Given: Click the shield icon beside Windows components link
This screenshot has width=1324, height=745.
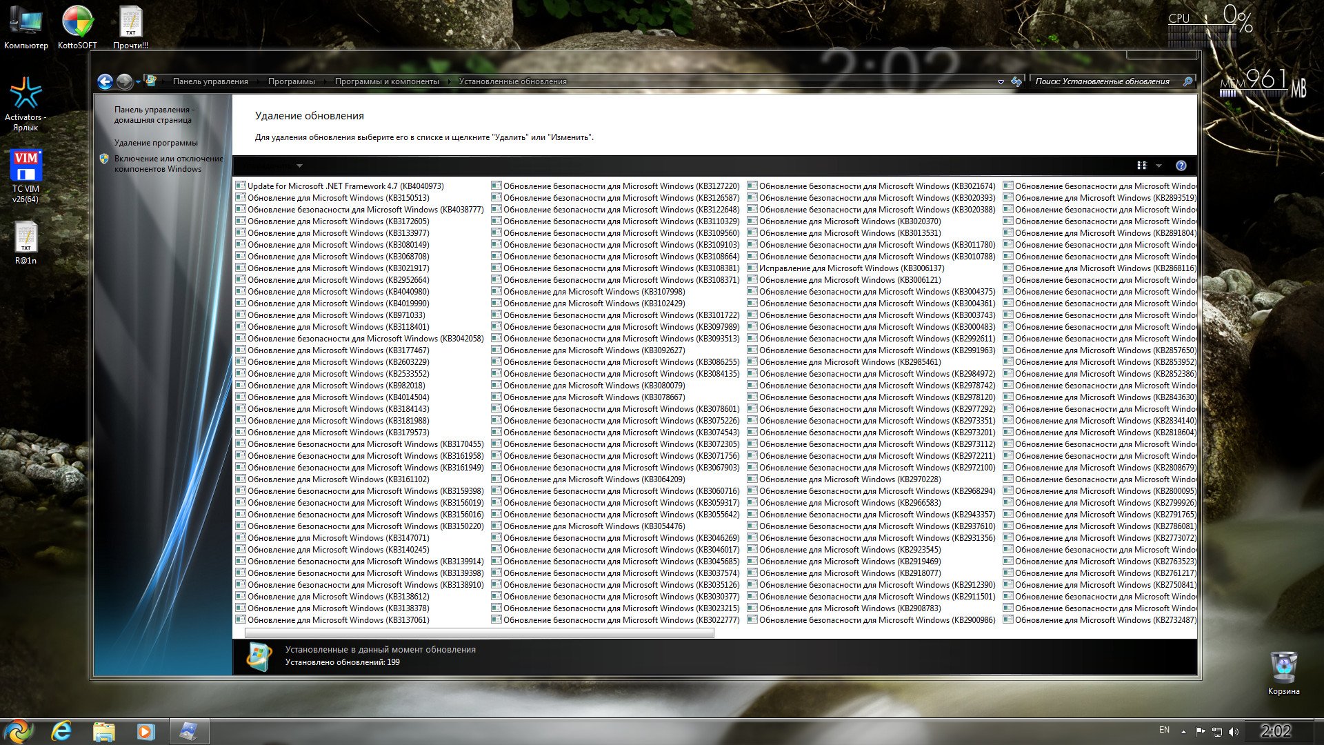Looking at the screenshot, I should click(x=104, y=159).
